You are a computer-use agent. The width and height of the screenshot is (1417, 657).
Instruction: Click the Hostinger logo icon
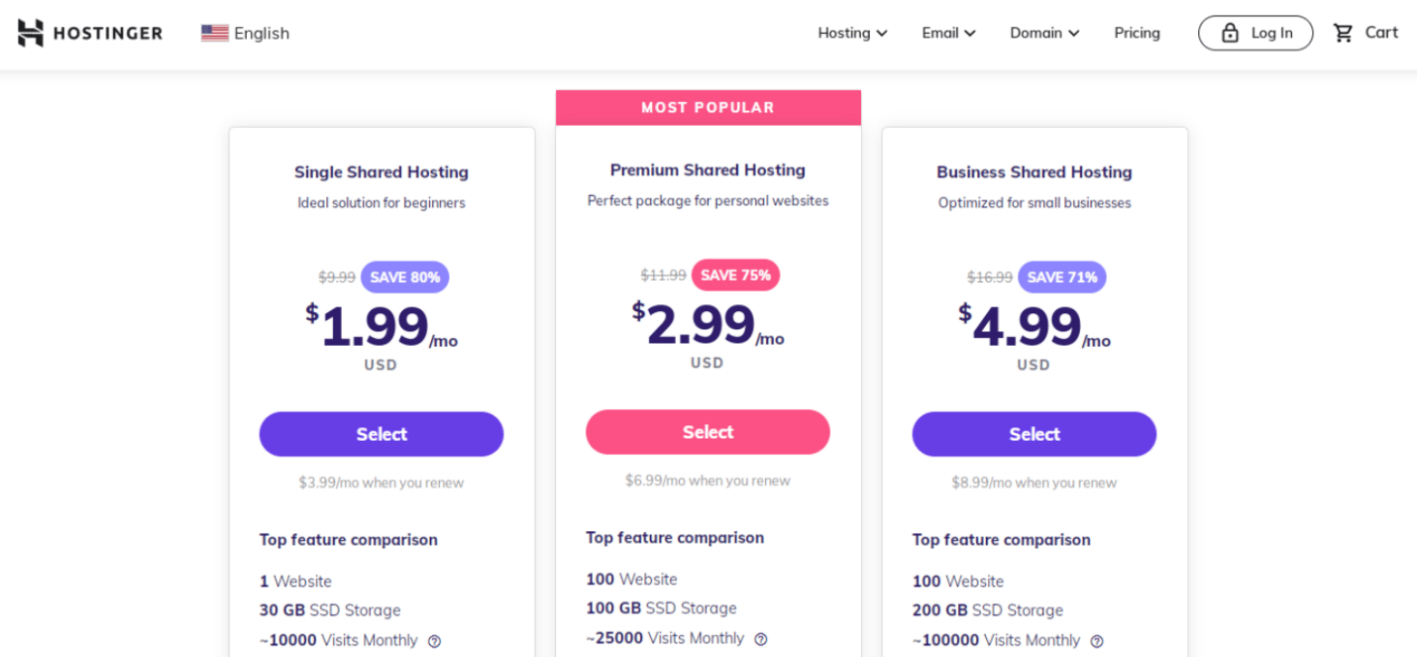click(31, 33)
